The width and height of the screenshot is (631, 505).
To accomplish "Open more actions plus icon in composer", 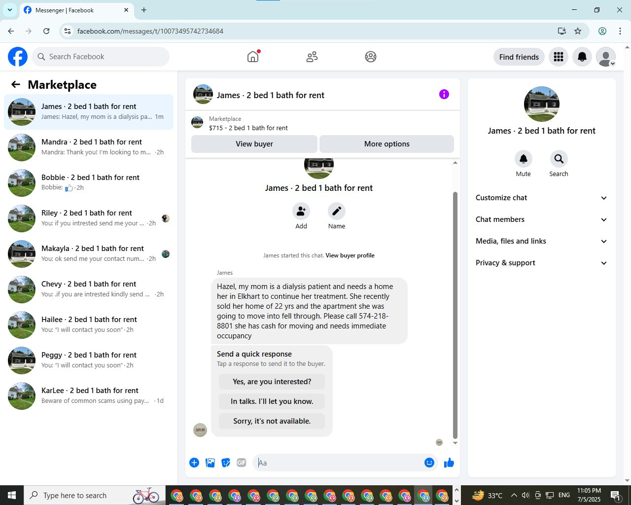I will tap(194, 463).
